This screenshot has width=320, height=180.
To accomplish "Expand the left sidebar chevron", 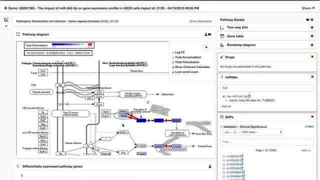I will [x=6, y=26].
